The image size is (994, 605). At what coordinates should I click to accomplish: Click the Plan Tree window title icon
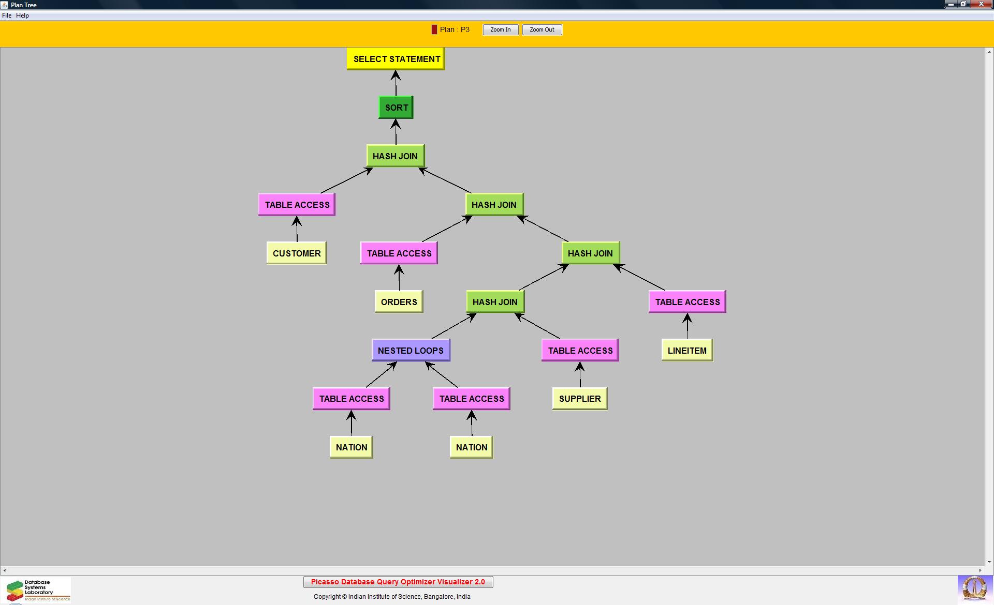pos(5,5)
